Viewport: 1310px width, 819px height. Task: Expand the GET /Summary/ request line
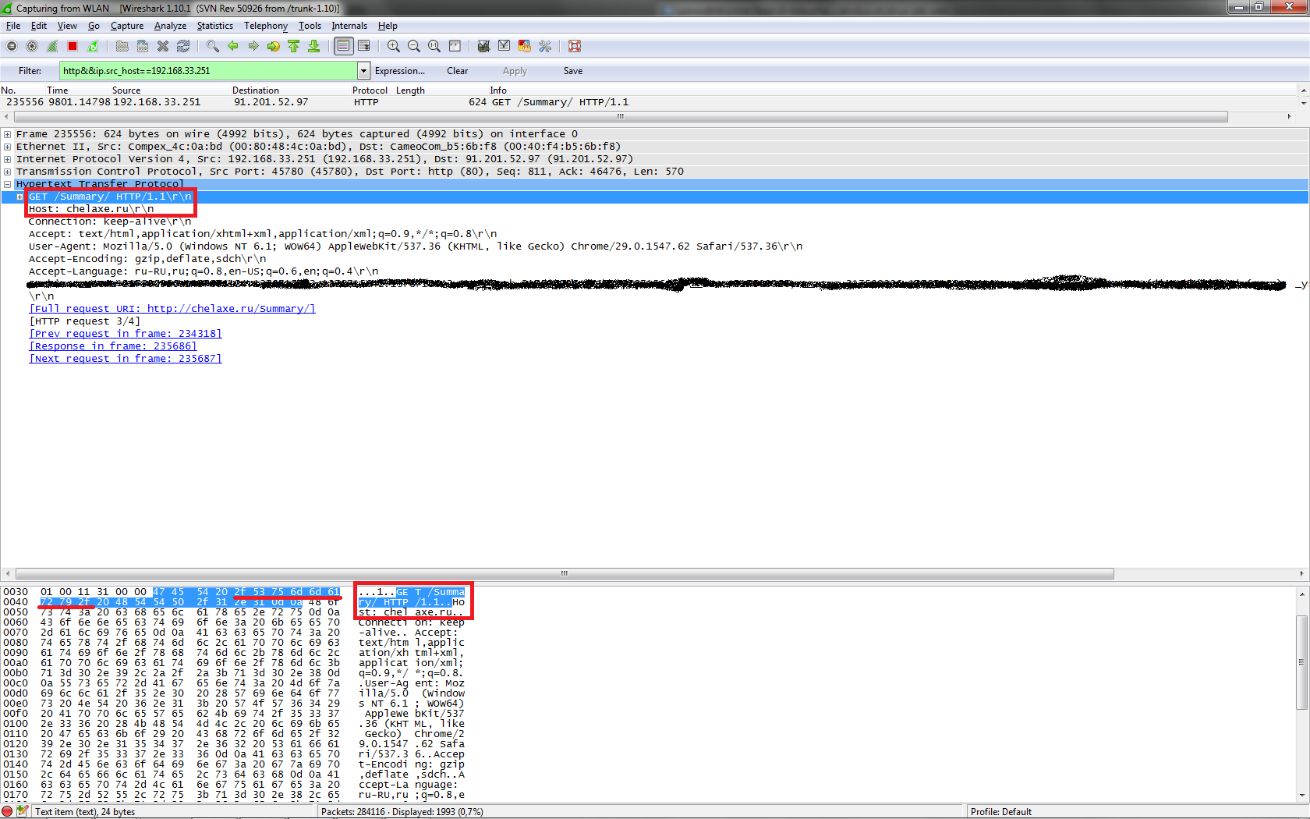(19, 197)
